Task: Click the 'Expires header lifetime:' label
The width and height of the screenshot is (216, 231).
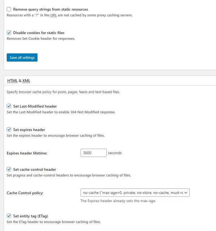Action: 27,153
